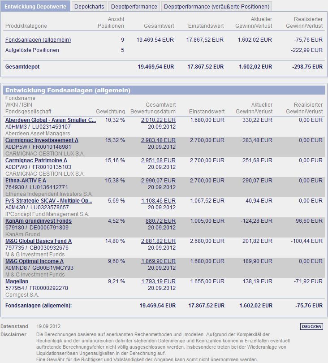Click Gesamtwert 1.869,90 EUR link
This screenshot has width=328, height=363.
(x=158, y=261)
